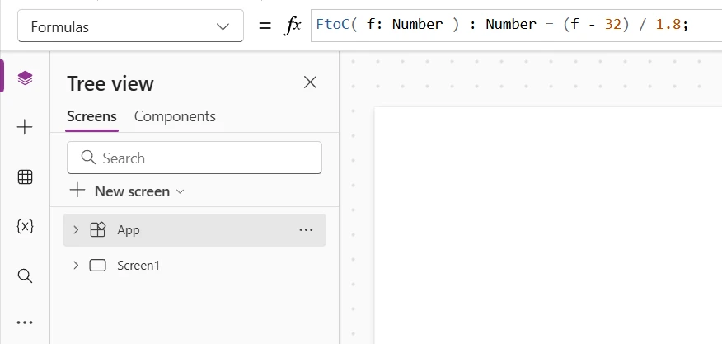This screenshot has width=722, height=344.
Task: Click the fx formula icon
Action: (293, 26)
